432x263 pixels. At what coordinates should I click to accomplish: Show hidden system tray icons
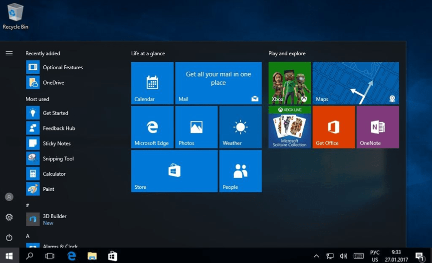[316, 256]
